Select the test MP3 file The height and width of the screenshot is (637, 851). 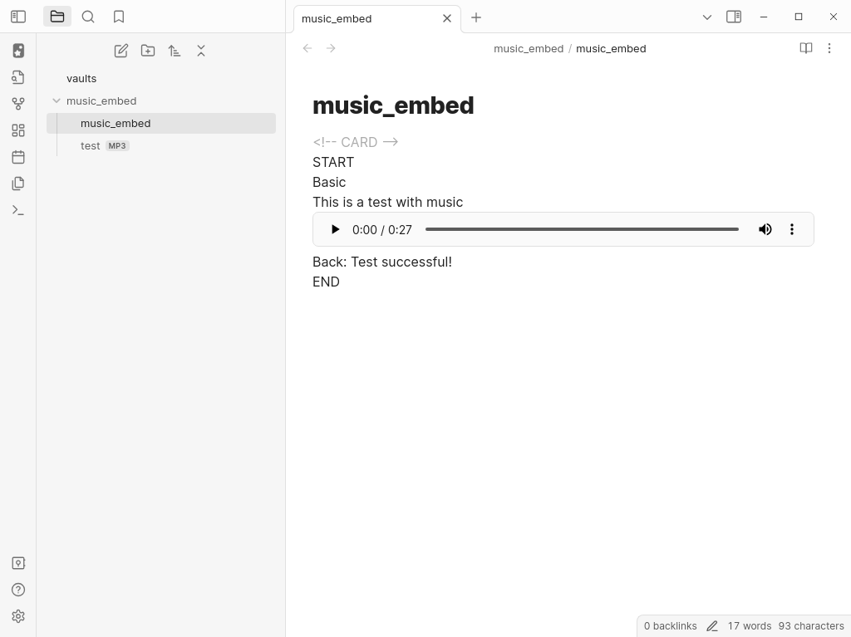tap(91, 145)
